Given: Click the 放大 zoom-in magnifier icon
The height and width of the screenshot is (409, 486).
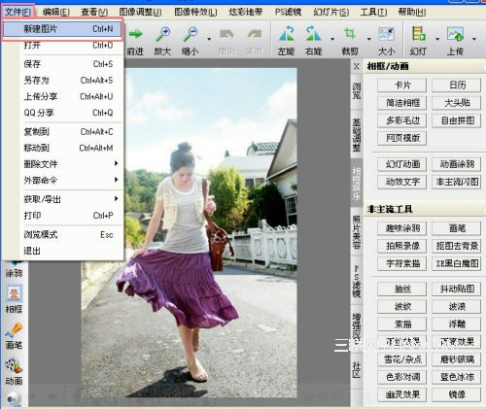Looking at the screenshot, I should pos(162,34).
